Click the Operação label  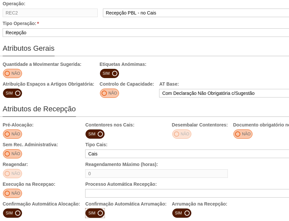tap(14, 4)
